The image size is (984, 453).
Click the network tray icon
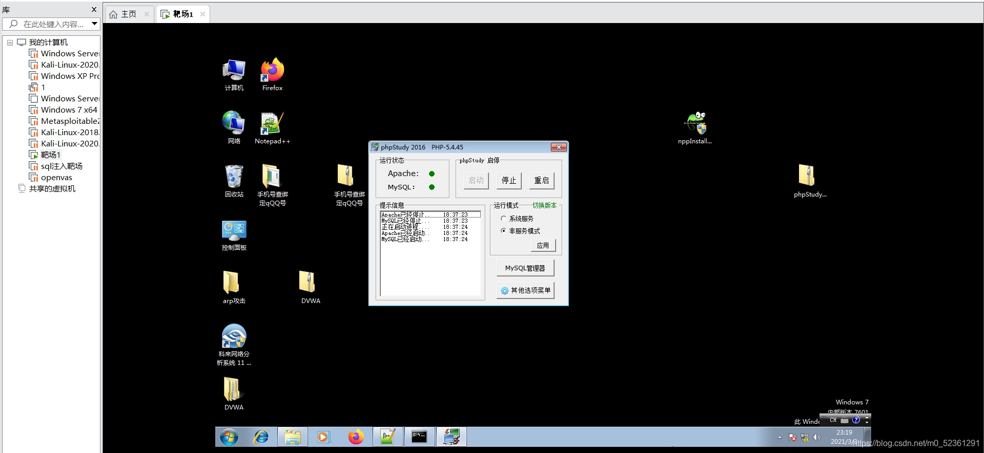coord(805,437)
